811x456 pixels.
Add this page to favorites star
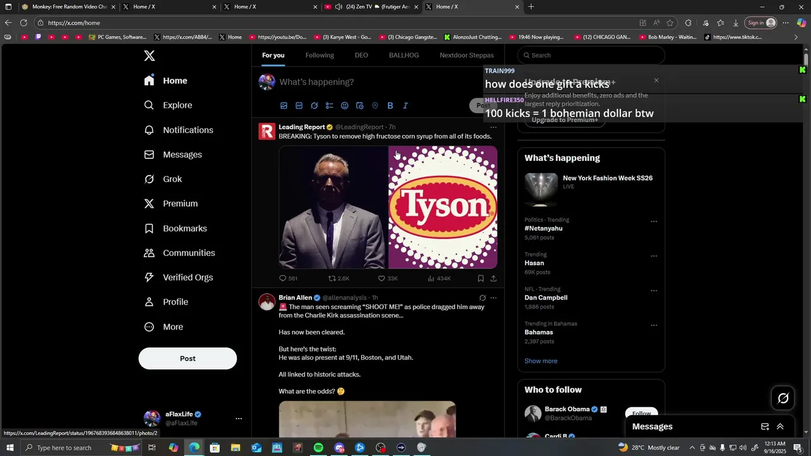click(670, 23)
